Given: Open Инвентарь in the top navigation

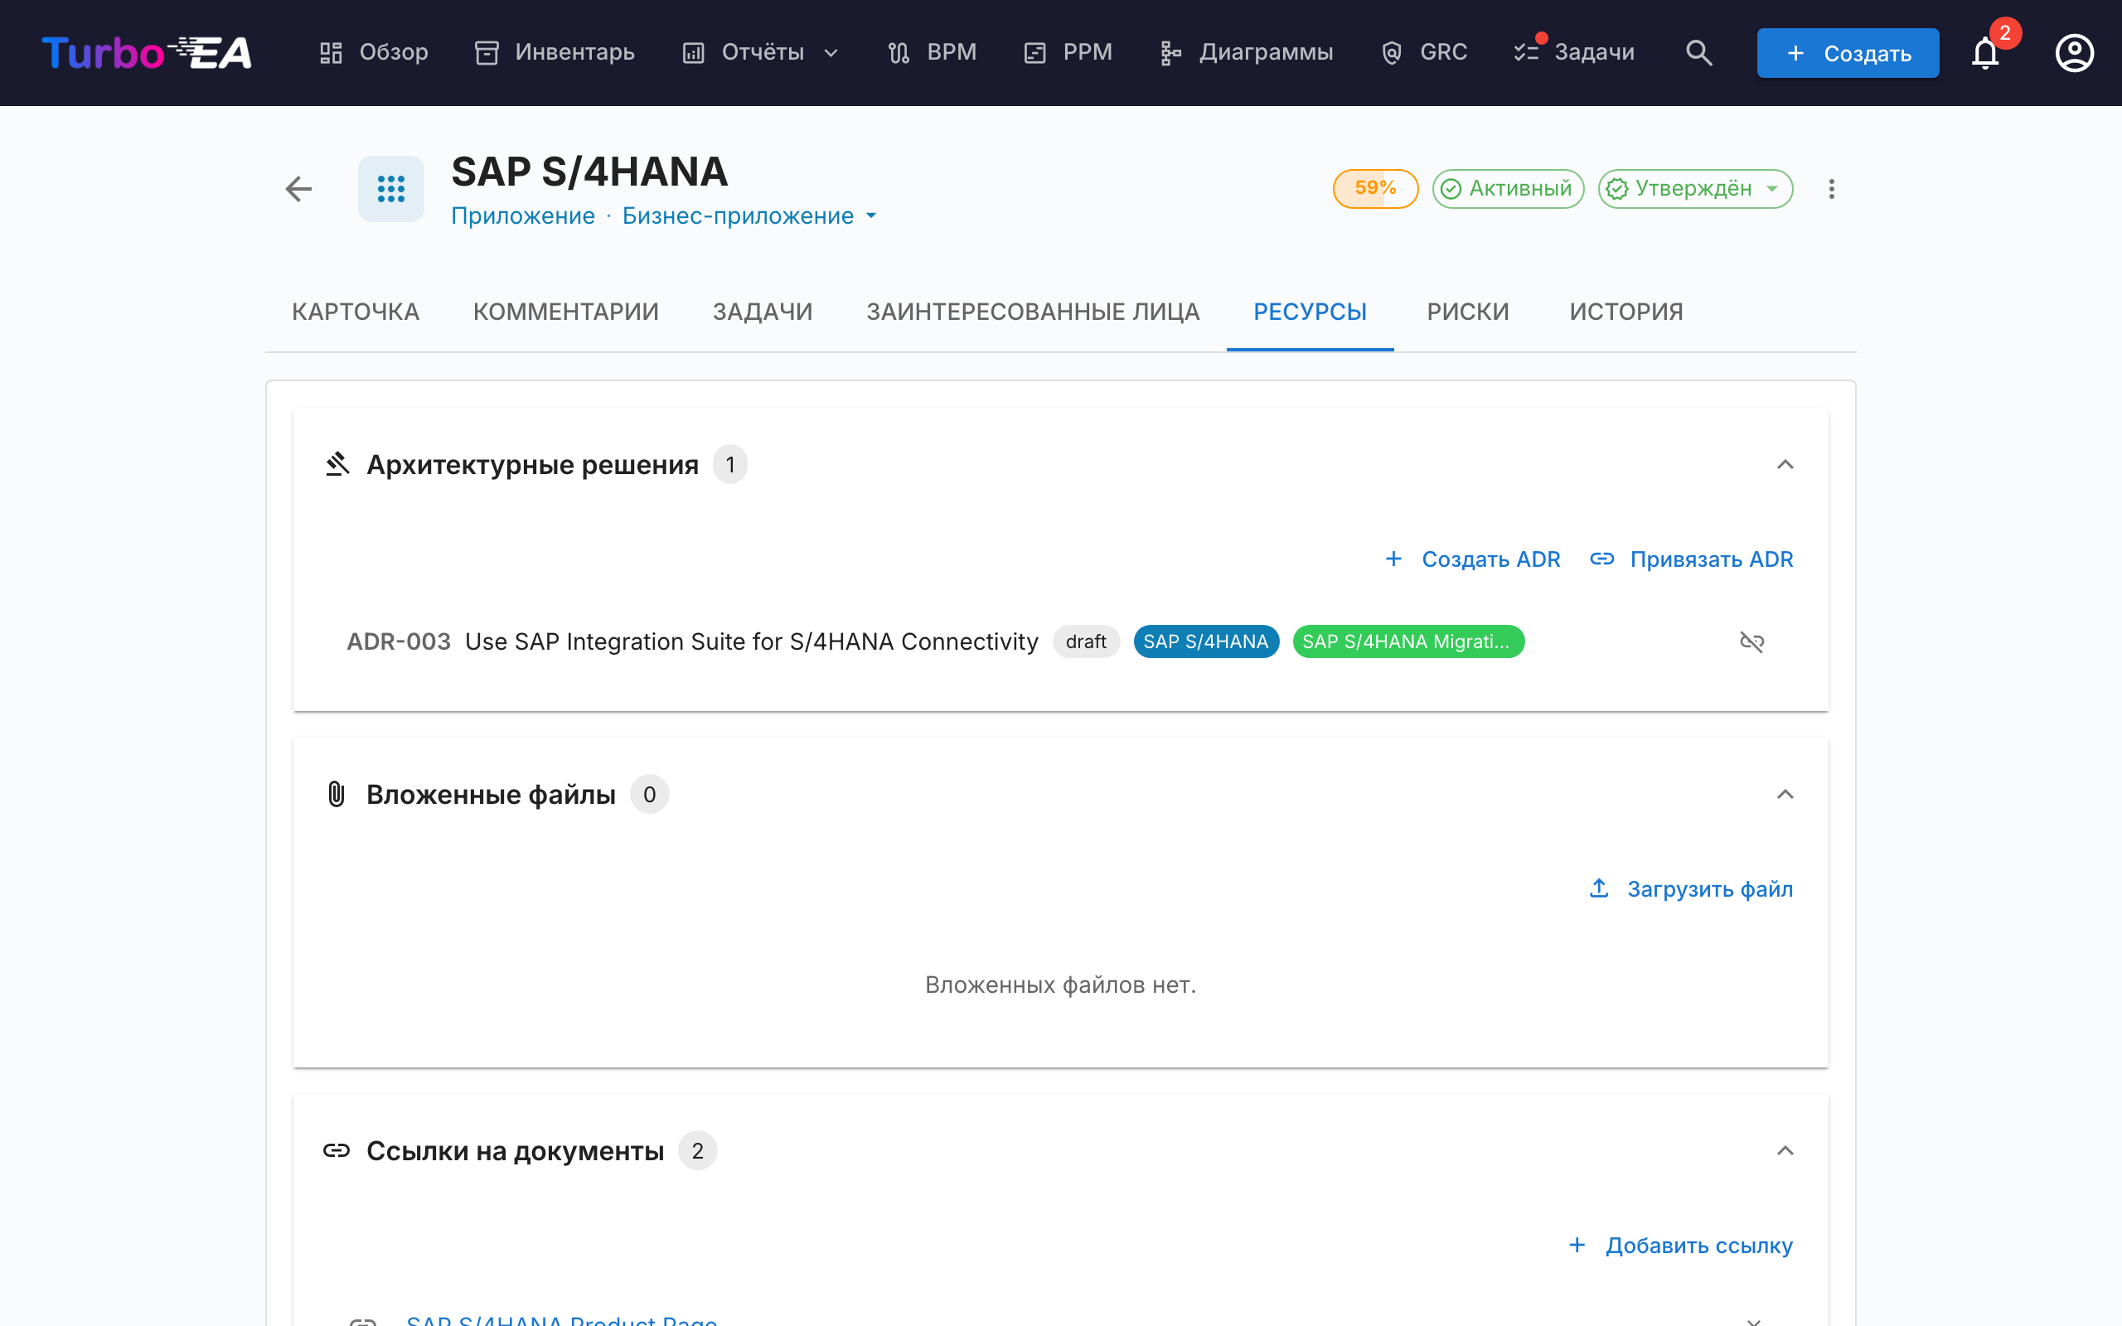Looking at the screenshot, I should pos(555,52).
